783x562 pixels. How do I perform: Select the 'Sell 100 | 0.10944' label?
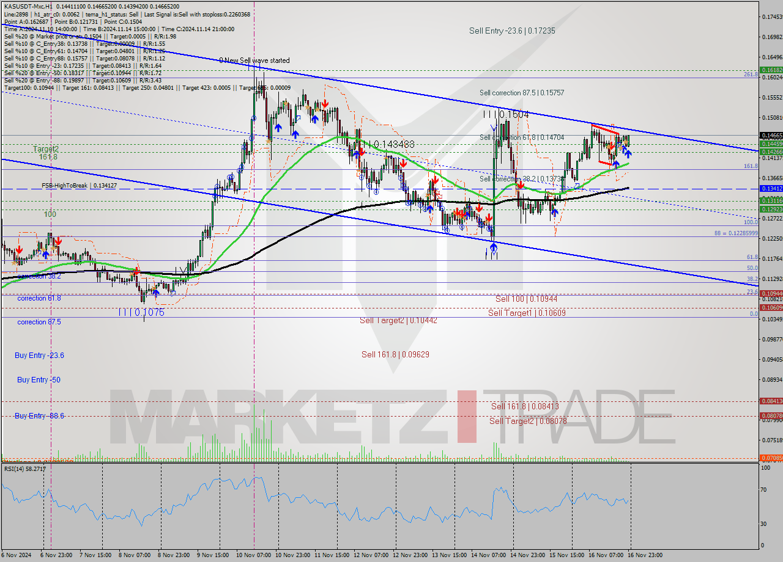pyautogui.click(x=526, y=299)
